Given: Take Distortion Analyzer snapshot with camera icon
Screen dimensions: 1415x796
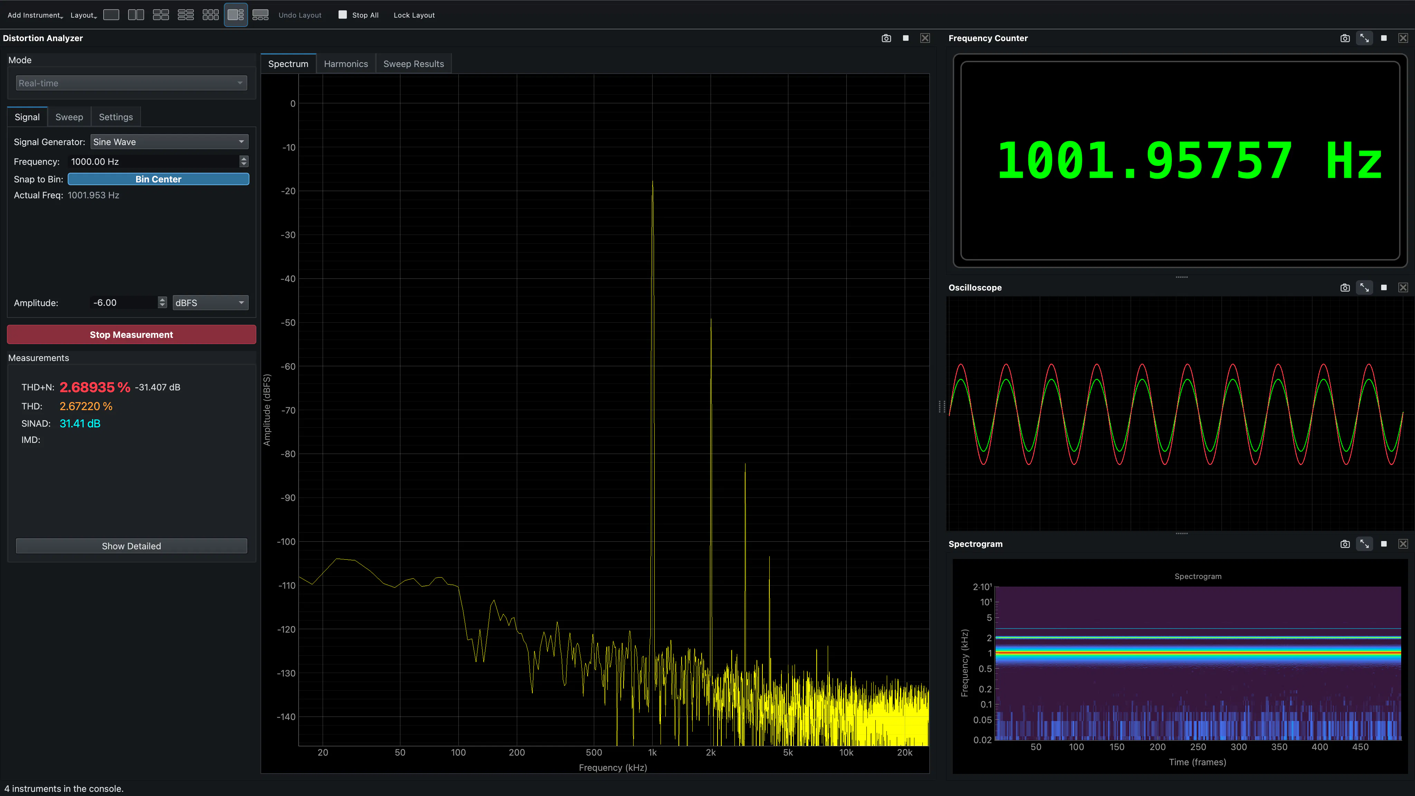Looking at the screenshot, I should pos(886,38).
